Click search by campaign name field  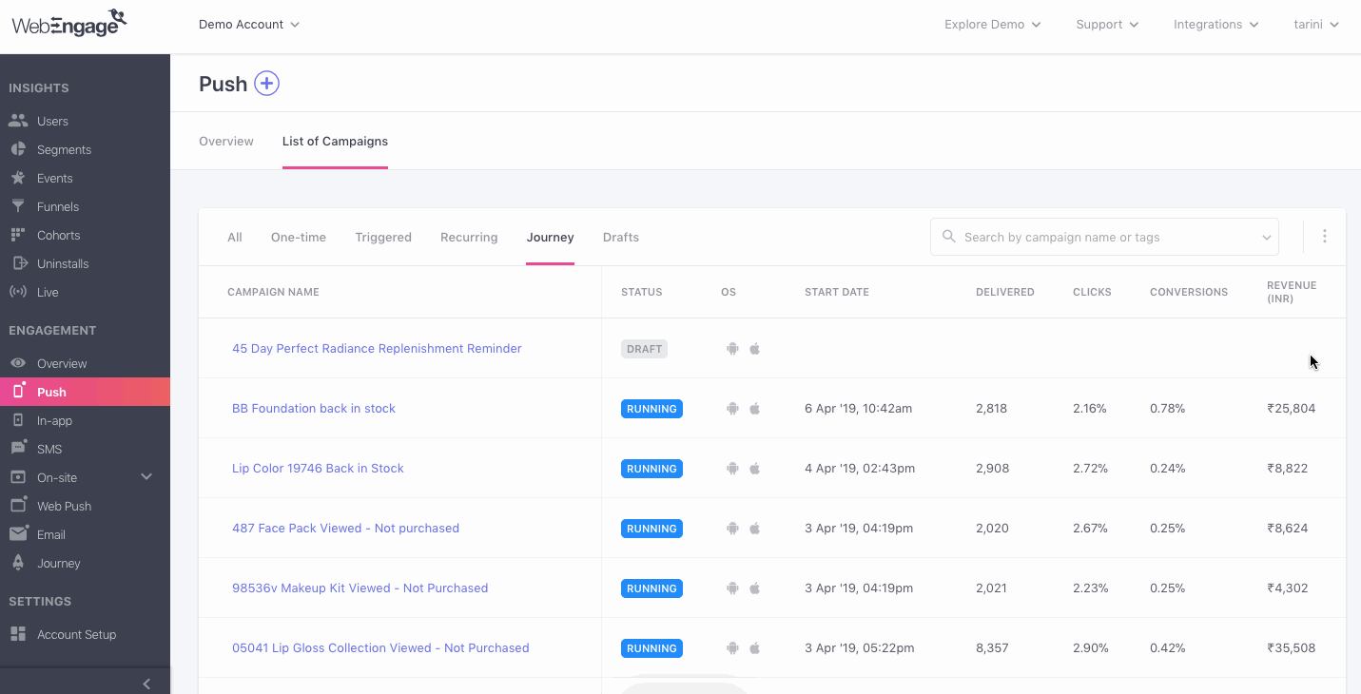click(x=1103, y=237)
